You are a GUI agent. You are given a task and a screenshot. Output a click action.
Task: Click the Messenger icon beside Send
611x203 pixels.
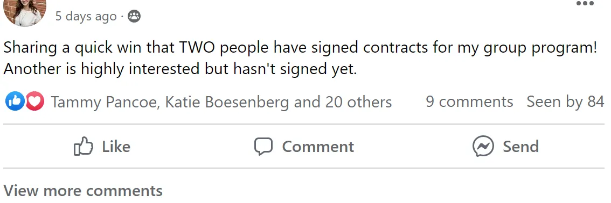pos(483,146)
